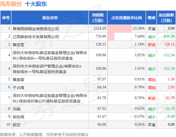Select the 增减 column header

[x=151, y=18]
